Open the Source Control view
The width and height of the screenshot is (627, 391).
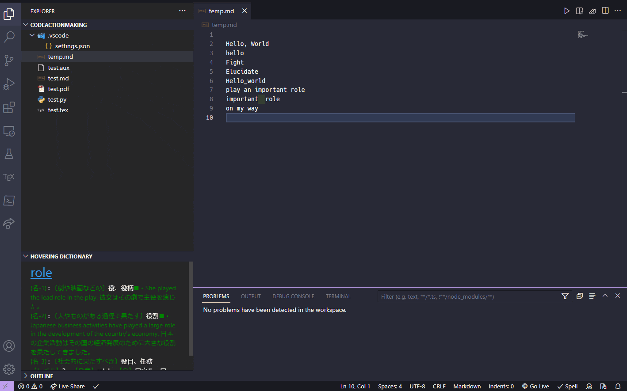[x=9, y=60]
